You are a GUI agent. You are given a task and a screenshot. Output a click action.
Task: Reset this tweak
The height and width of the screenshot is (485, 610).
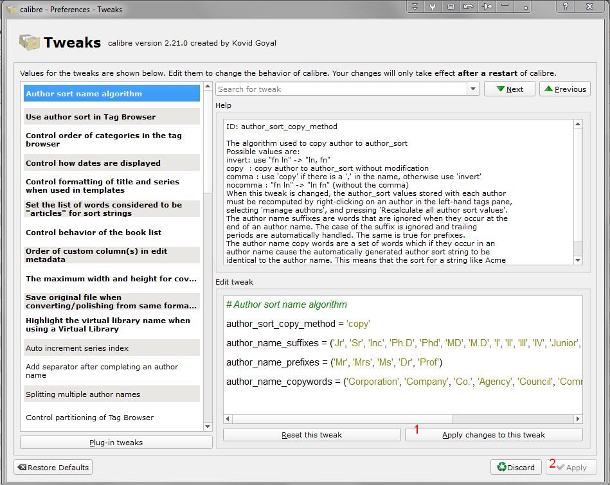[x=312, y=435]
